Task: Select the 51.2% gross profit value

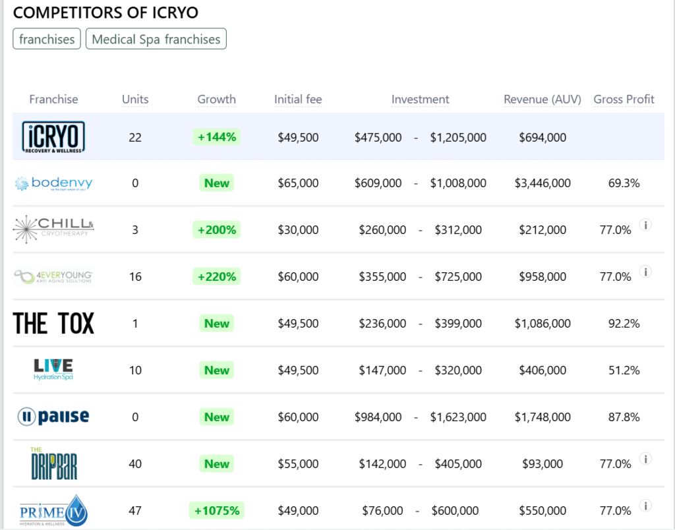Action: click(x=624, y=370)
